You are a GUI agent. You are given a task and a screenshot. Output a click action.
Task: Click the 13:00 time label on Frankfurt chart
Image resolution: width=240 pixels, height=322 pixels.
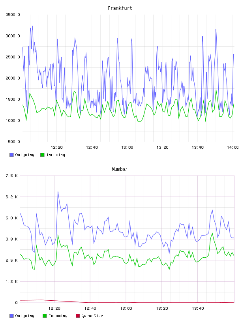tap(127, 147)
